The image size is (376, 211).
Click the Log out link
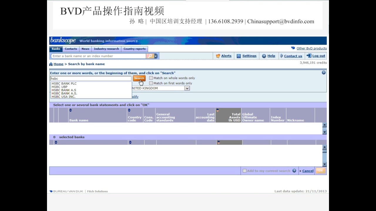point(319,56)
